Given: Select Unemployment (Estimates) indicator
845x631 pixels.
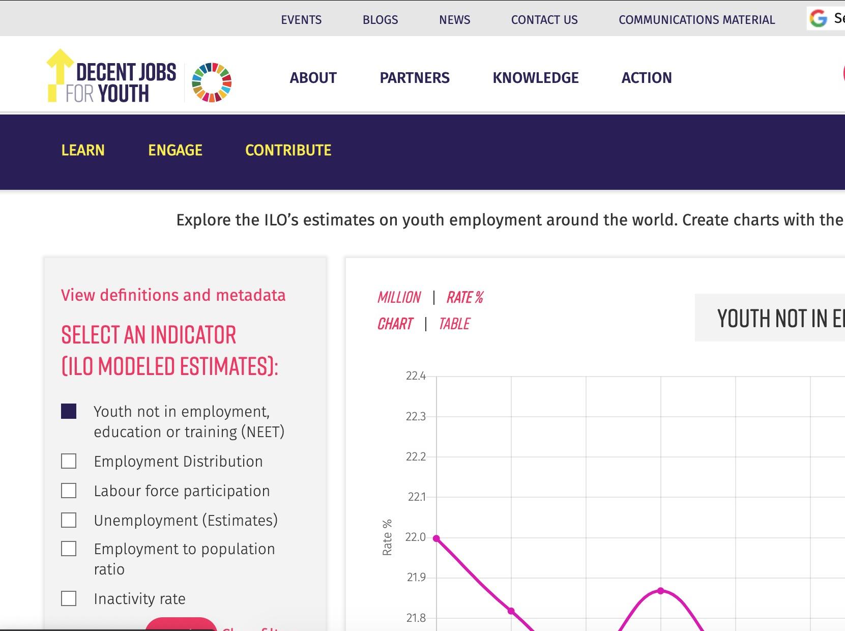Looking at the screenshot, I should point(68,520).
